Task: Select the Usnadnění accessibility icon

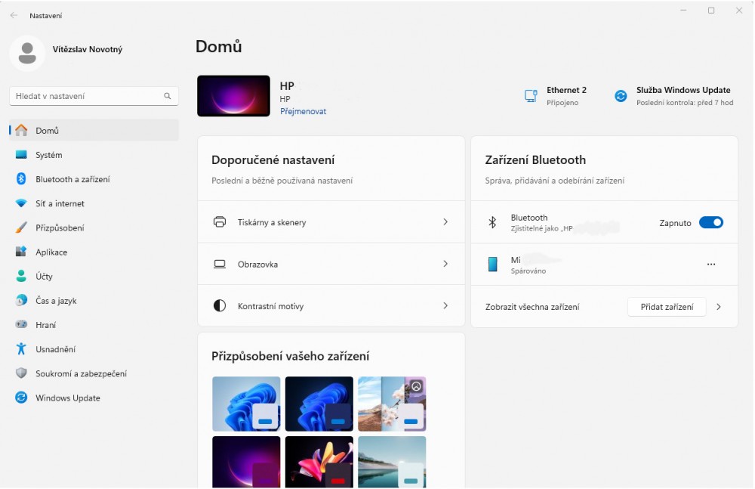Action: point(21,349)
